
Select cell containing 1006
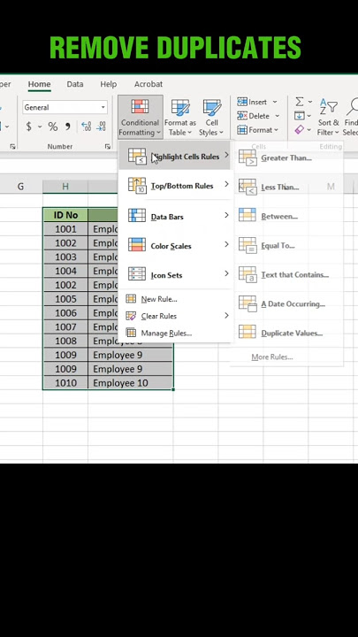point(65,313)
